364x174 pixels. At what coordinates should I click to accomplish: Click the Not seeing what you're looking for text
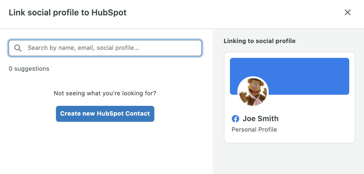(x=105, y=93)
